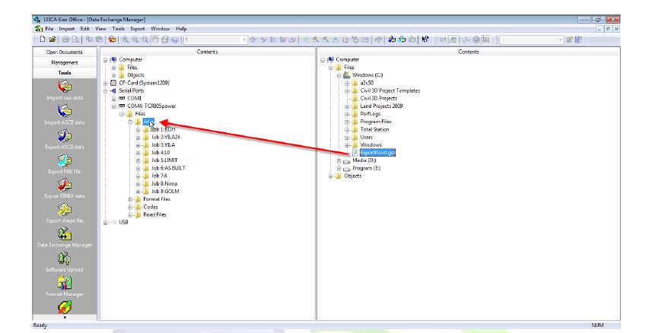Click the Print toolbar icon

pyautogui.click(x=65, y=40)
